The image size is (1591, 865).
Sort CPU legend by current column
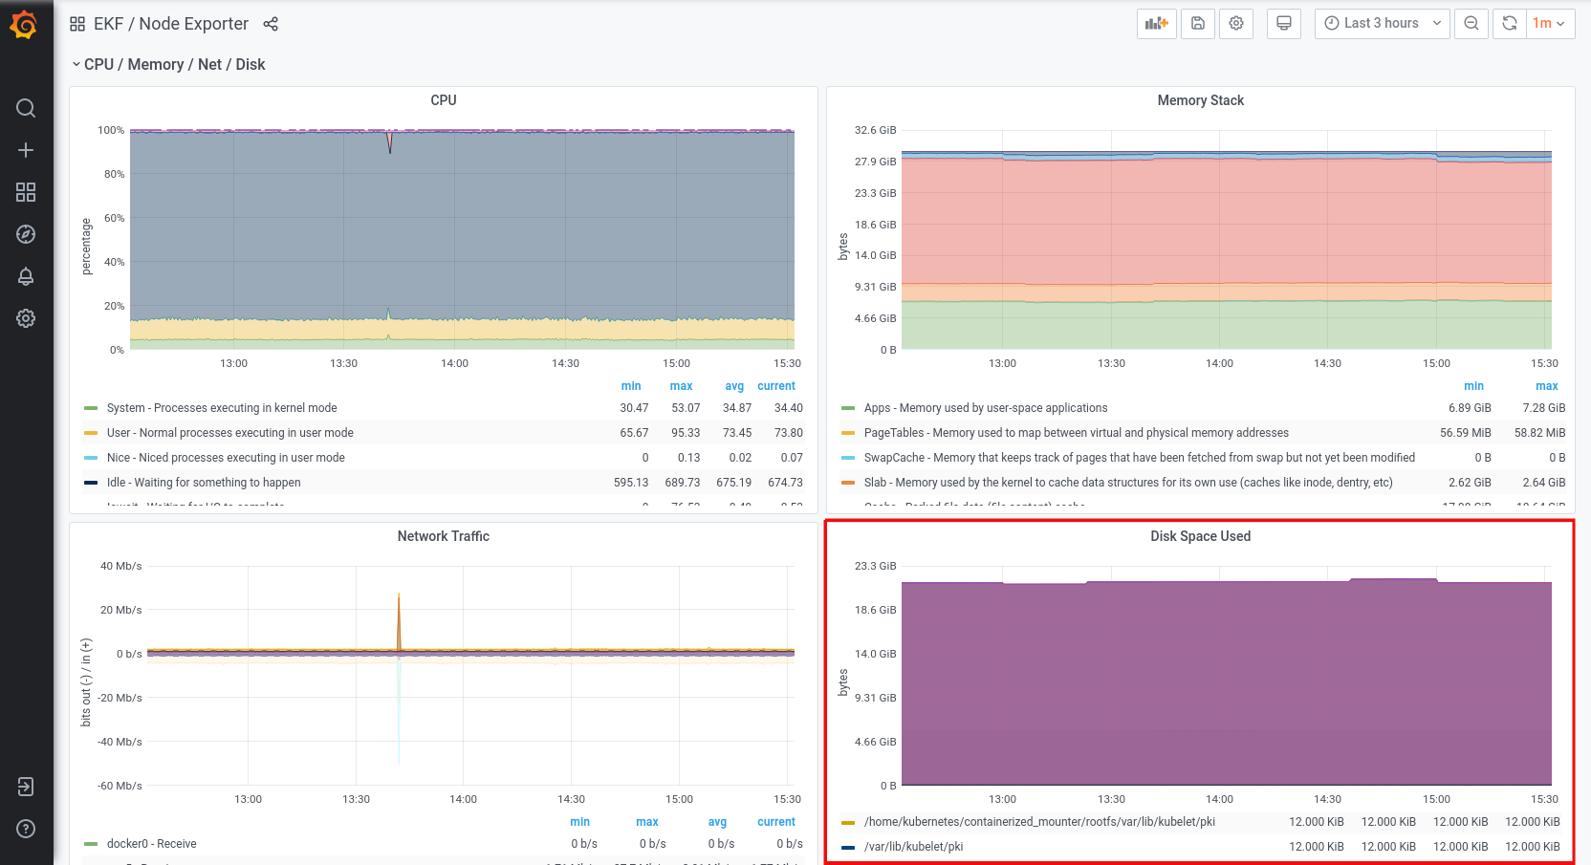(x=776, y=386)
